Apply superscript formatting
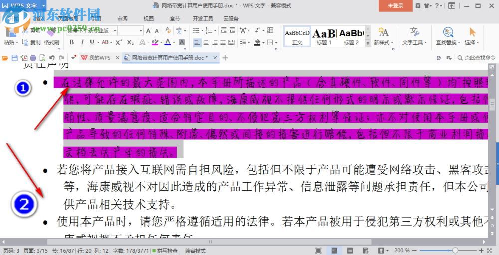The height and width of the screenshot is (255, 499). [x=119, y=42]
